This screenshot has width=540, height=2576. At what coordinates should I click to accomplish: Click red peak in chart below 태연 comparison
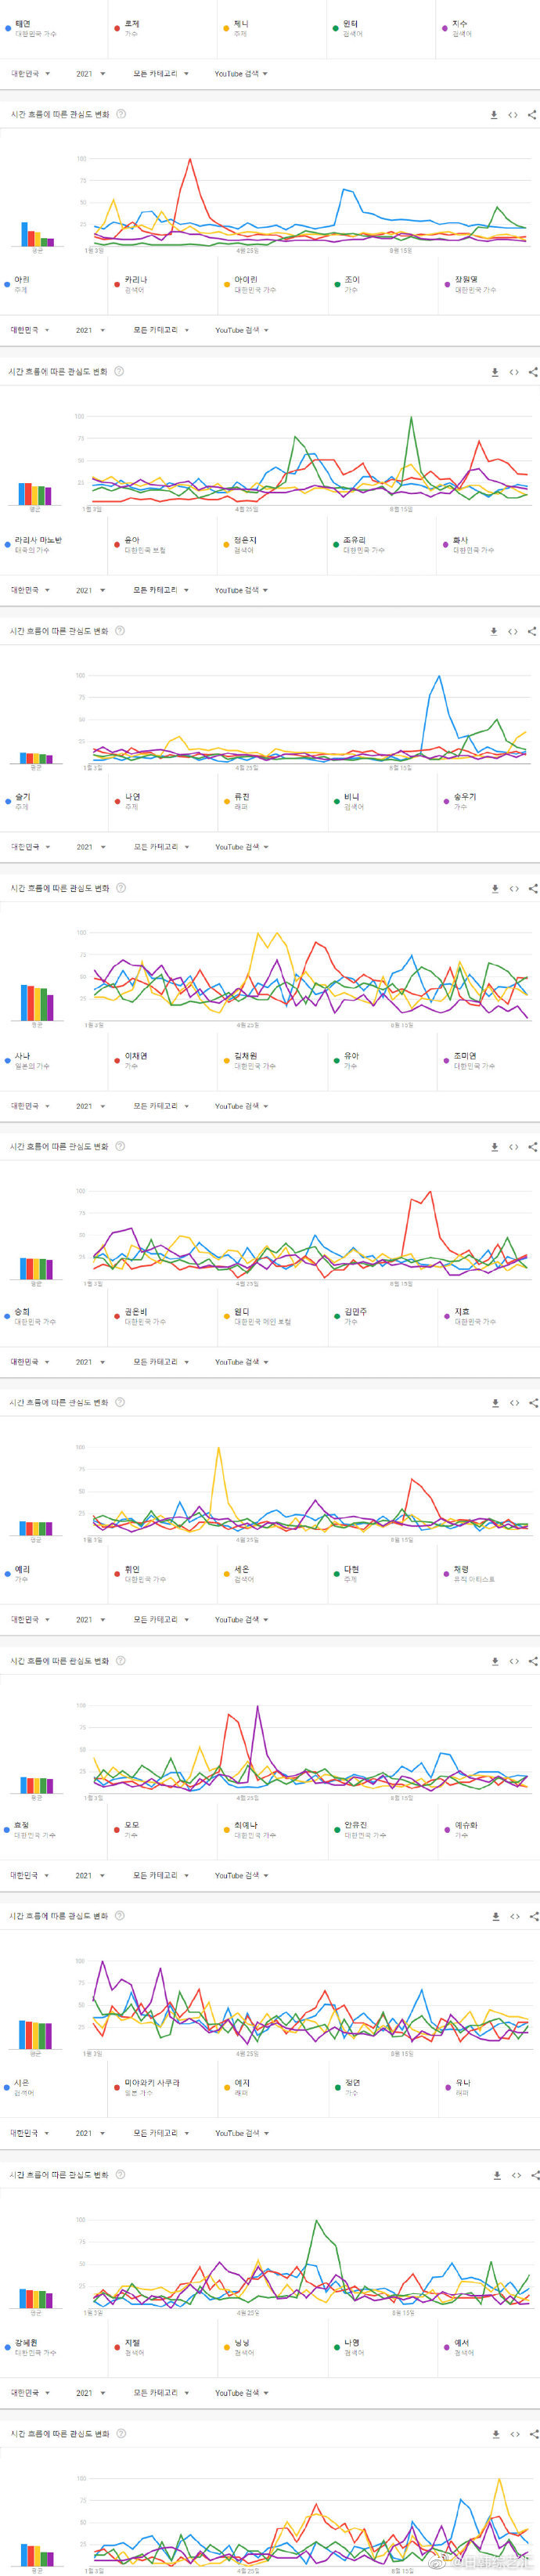coord(190,159)
